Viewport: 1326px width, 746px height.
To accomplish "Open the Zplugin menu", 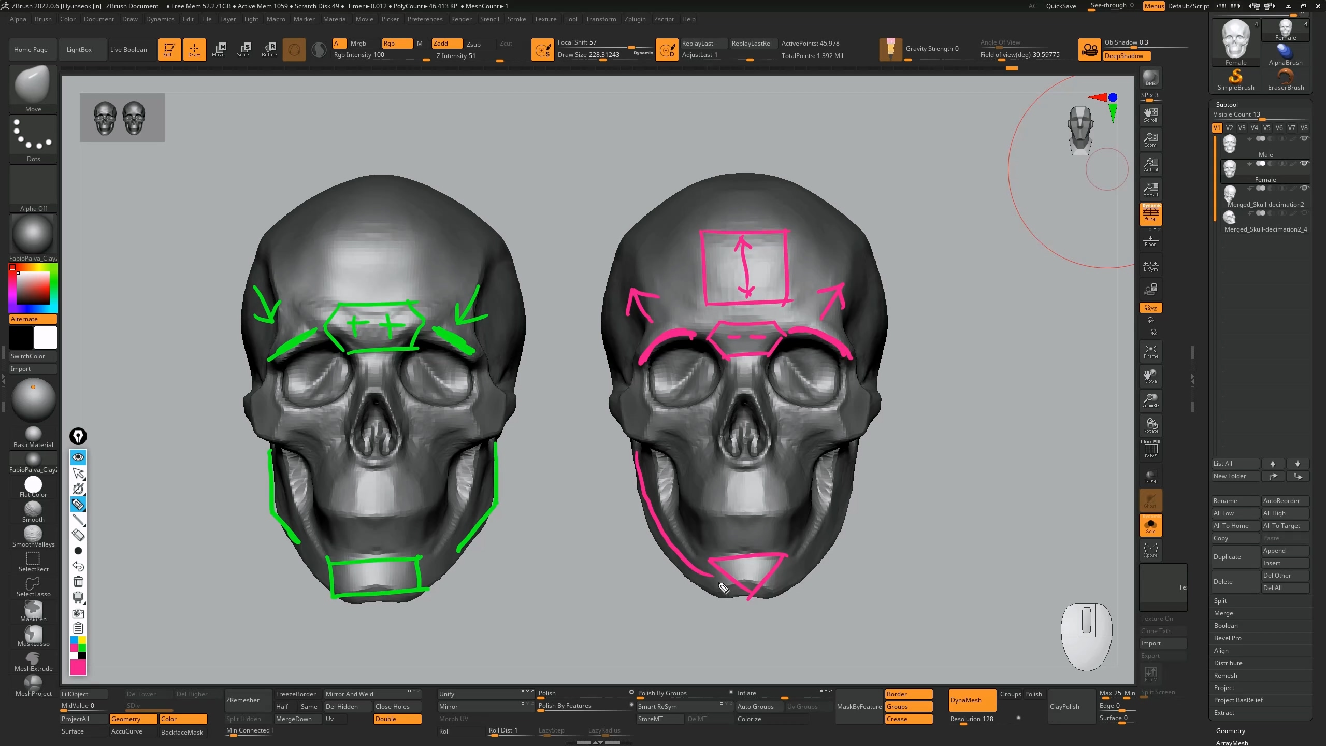I will pos(635,19).
